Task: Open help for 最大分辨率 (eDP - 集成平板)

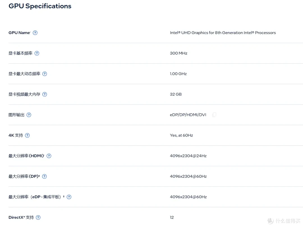Action: pyautogui.click(x=69, y=197)
